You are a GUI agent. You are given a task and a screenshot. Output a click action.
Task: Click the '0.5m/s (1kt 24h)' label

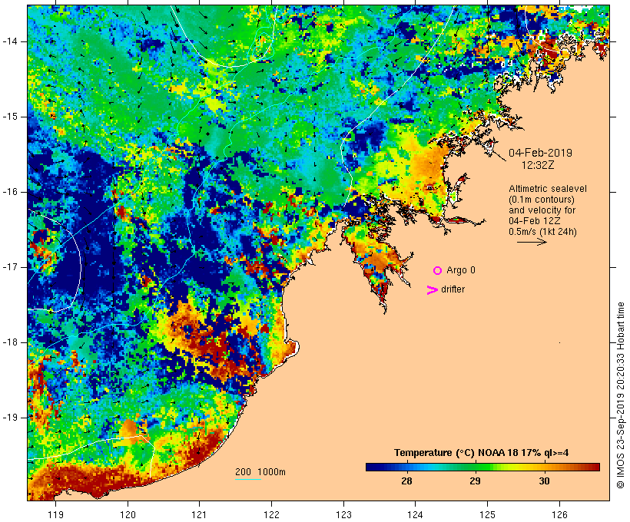pyautogui.click(x=542, y=232)
